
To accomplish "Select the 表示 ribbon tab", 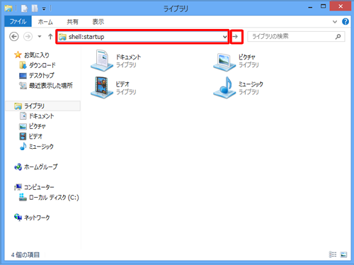I will tap(98, 22).
